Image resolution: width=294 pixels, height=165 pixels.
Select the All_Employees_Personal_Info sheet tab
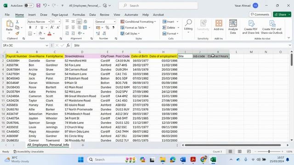tap(48, 145)
